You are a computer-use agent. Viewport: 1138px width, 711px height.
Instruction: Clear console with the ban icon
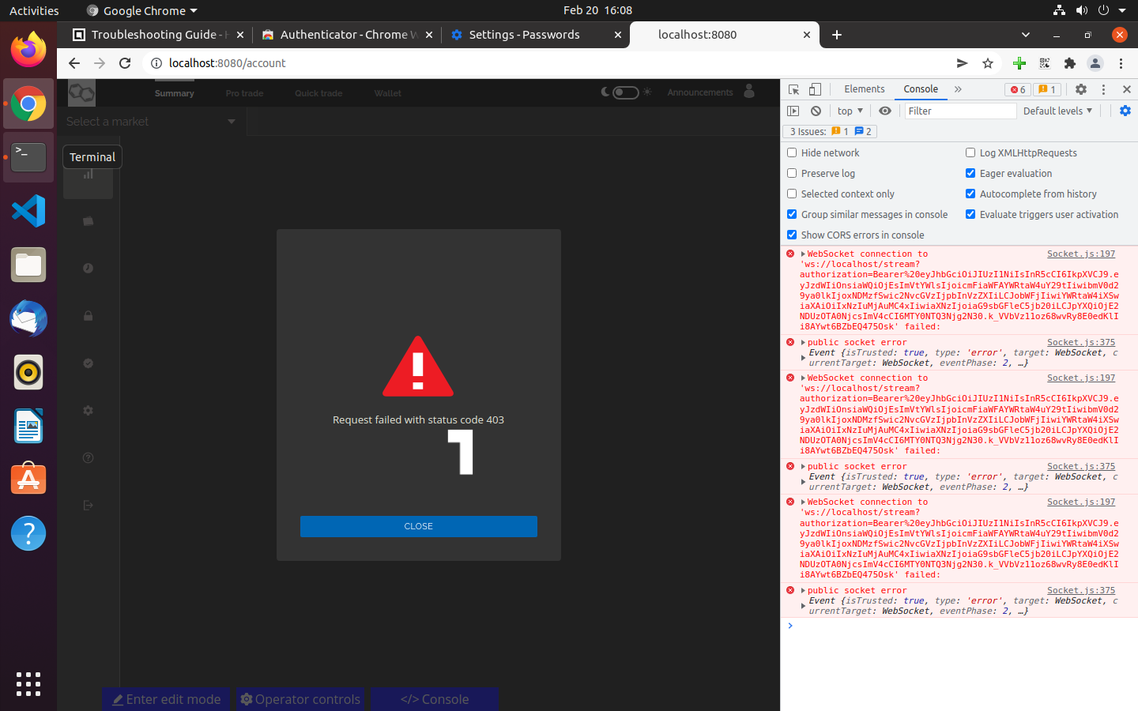click(x=816, y=111)
